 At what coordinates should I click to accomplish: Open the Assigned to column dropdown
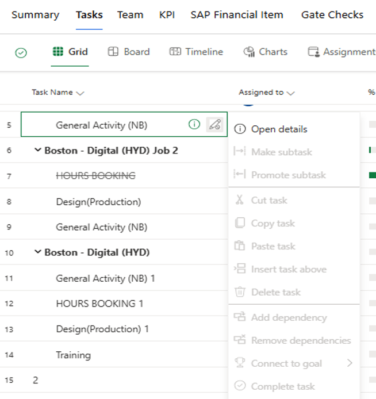coord(291,93)
